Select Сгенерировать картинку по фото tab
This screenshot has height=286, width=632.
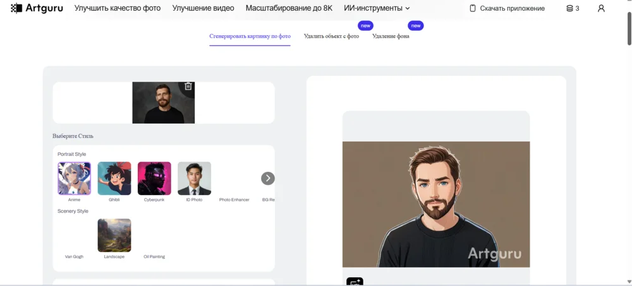[250, 36]
